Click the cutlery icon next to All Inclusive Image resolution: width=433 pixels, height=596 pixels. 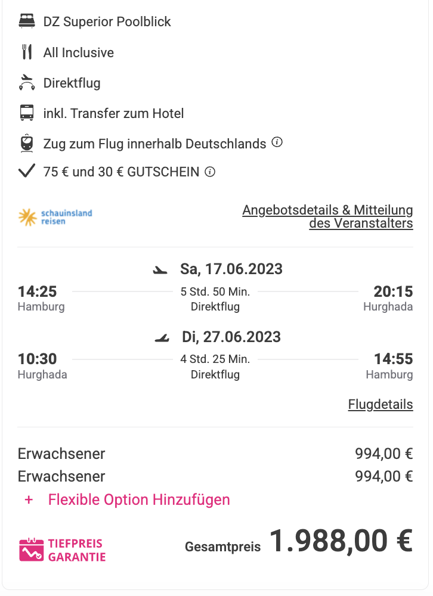click(27, 52)
